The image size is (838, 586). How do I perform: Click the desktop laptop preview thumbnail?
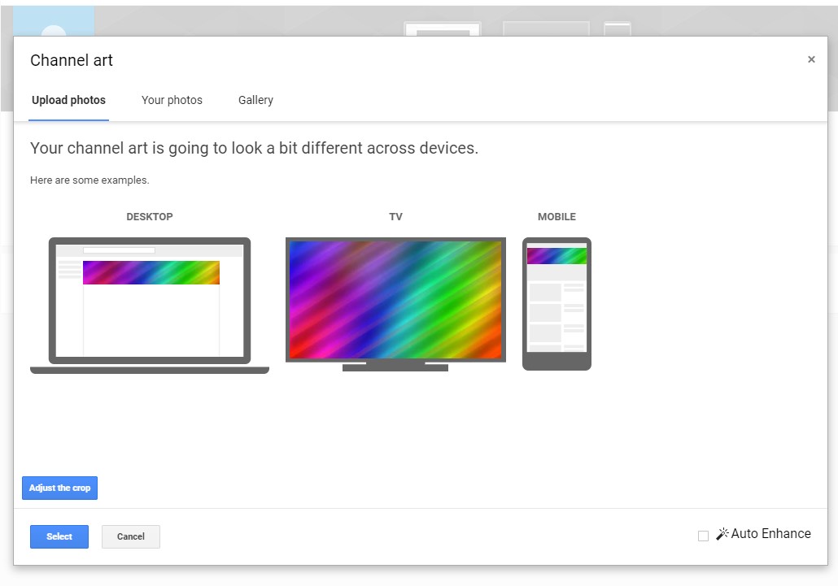pyautogui.click(x=150, y=306)
